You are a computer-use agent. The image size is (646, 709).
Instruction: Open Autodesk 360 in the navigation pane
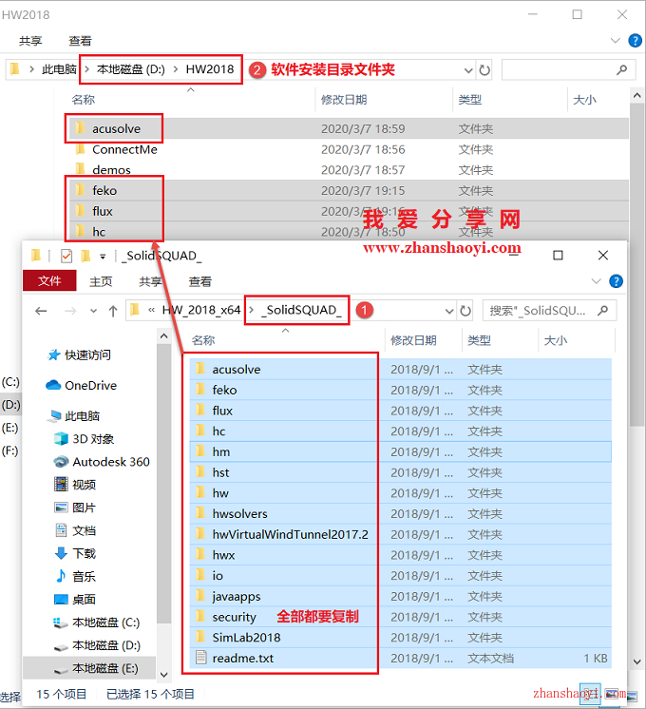coord(102,462)
